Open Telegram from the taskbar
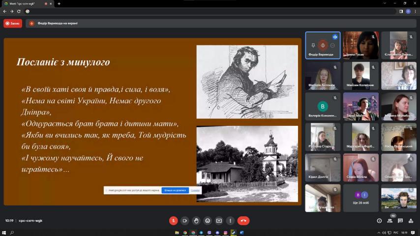420x236 pixels. 201,233
